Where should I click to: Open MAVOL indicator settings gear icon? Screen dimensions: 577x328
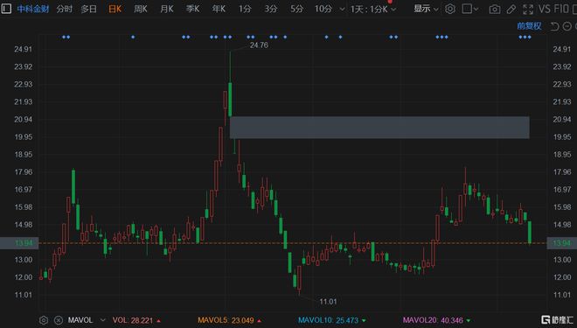coord(44,320)
